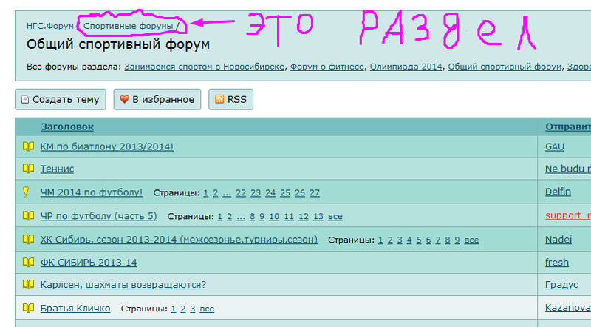This screenshot has height=327, width=591.
Task: Sort topics by Заголовок column header
Action: (67, 127)
